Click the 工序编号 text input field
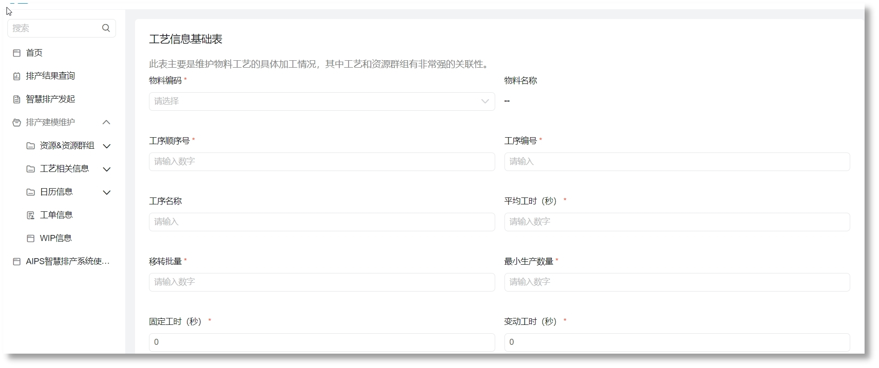This screenshot has width=879, height=368. [x=677, y=162]
